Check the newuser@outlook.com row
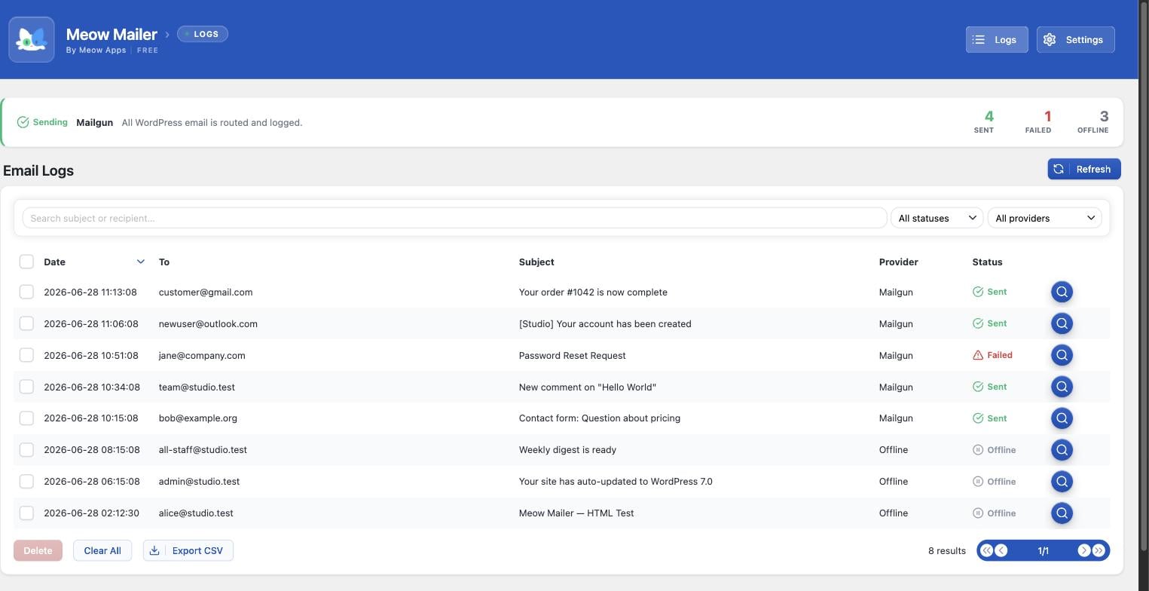Image resolution: width=1149 pixels, height=591 pixels. [x=26, y=323]
